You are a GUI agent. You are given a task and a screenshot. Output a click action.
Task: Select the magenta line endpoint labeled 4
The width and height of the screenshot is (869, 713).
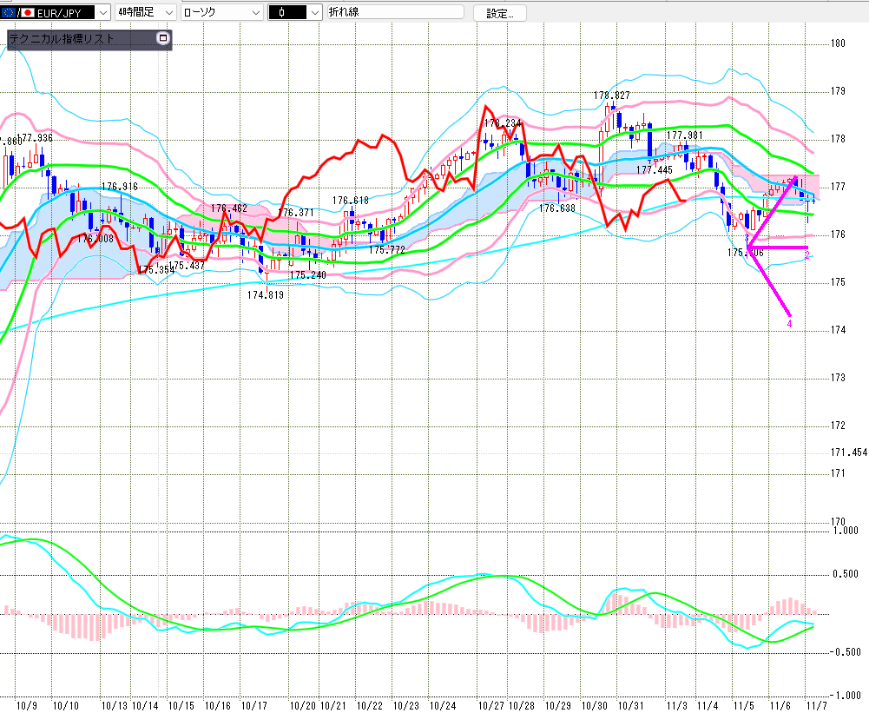point(789,323)
